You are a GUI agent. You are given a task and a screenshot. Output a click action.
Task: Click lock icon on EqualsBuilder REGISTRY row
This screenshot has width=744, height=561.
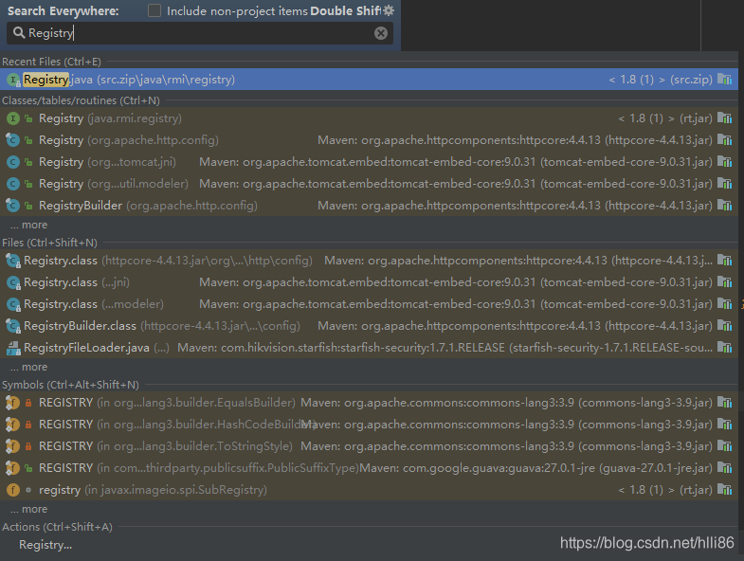coord(28,403)
